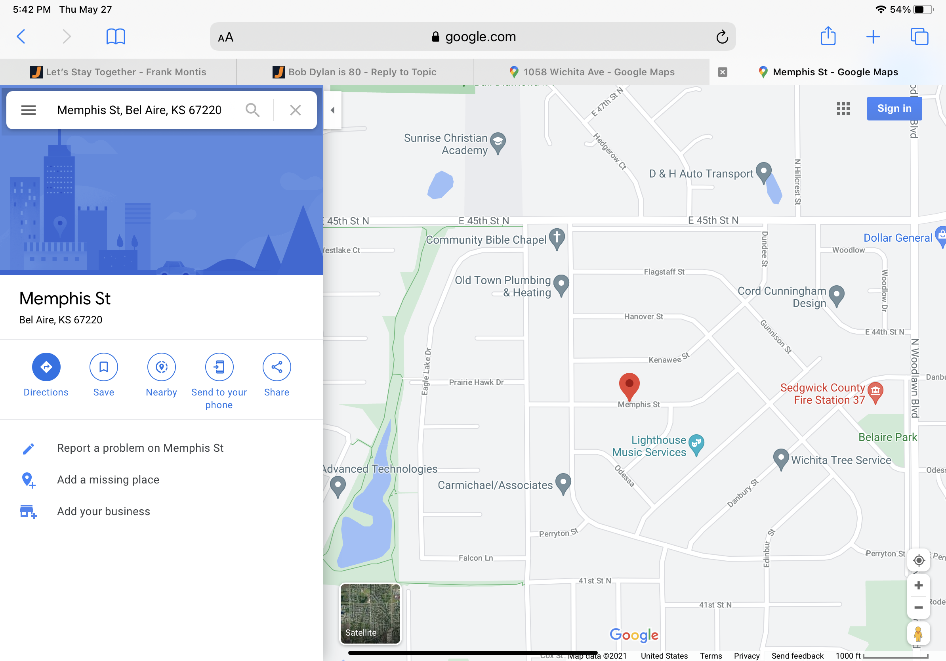Reload the page with refresh icon

tap(722, 37)
